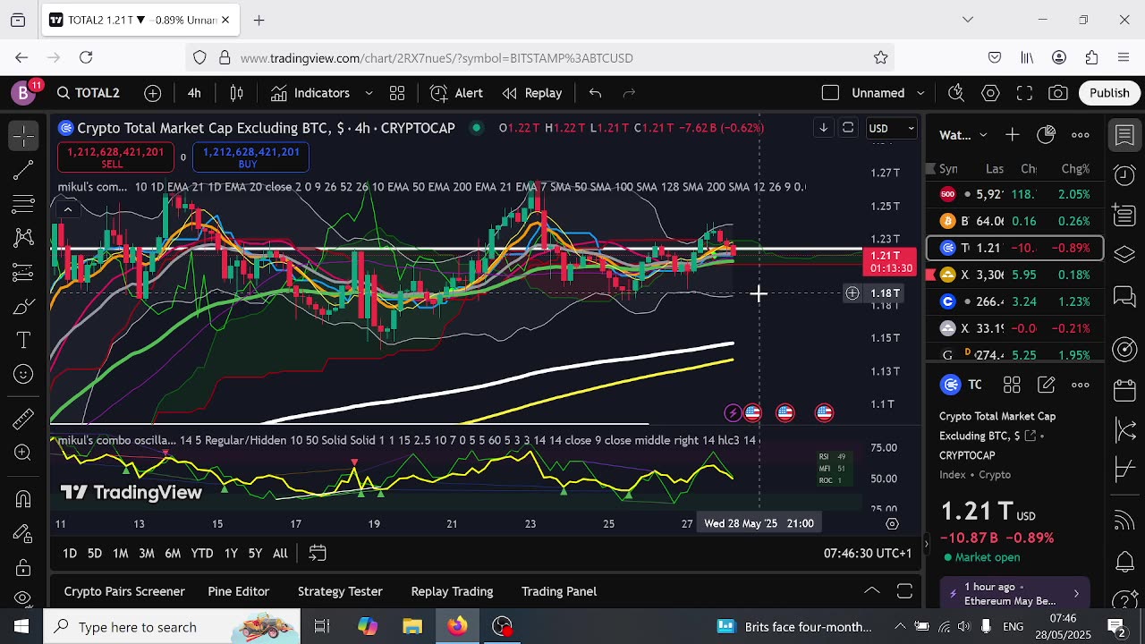Open time zone 07:46:30 UTC+1 menu

(867, 554)
